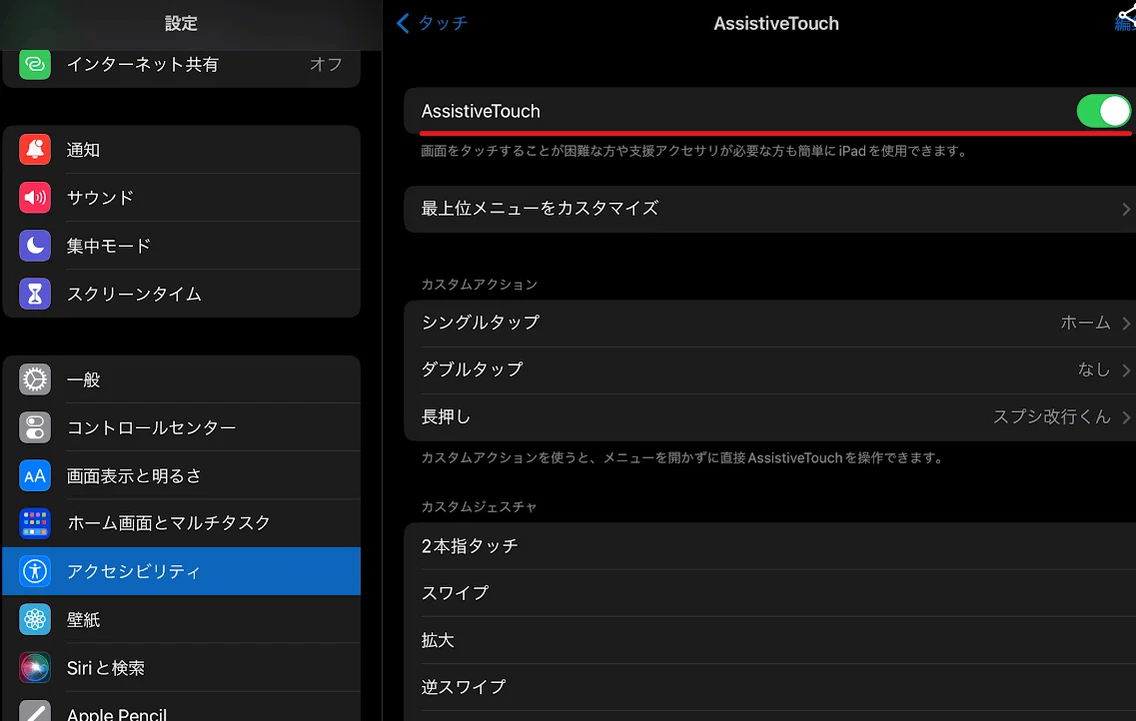Open the ホーム画面とマルチタスク settings row
The height and width of the screenshot is (721, 1136).
[182, 523]
